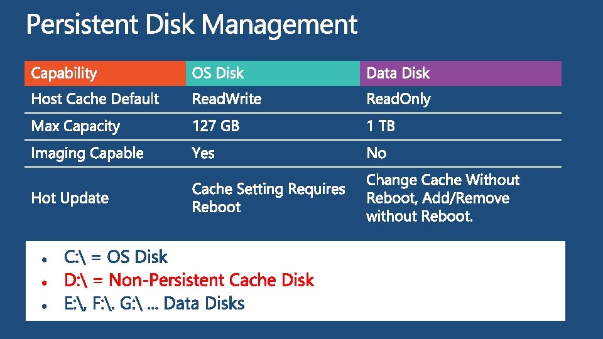Click the Max Capacity row label
This screenshot has height=339, width=603.
[x=75, y=126]
